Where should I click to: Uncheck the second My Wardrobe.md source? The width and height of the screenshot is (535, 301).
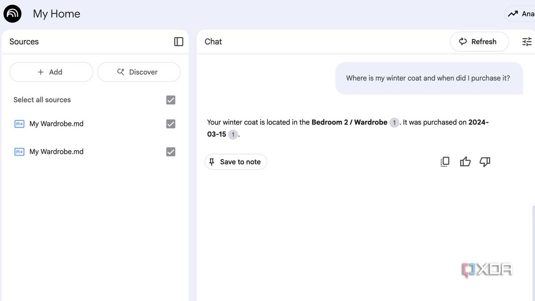[170, 152]
